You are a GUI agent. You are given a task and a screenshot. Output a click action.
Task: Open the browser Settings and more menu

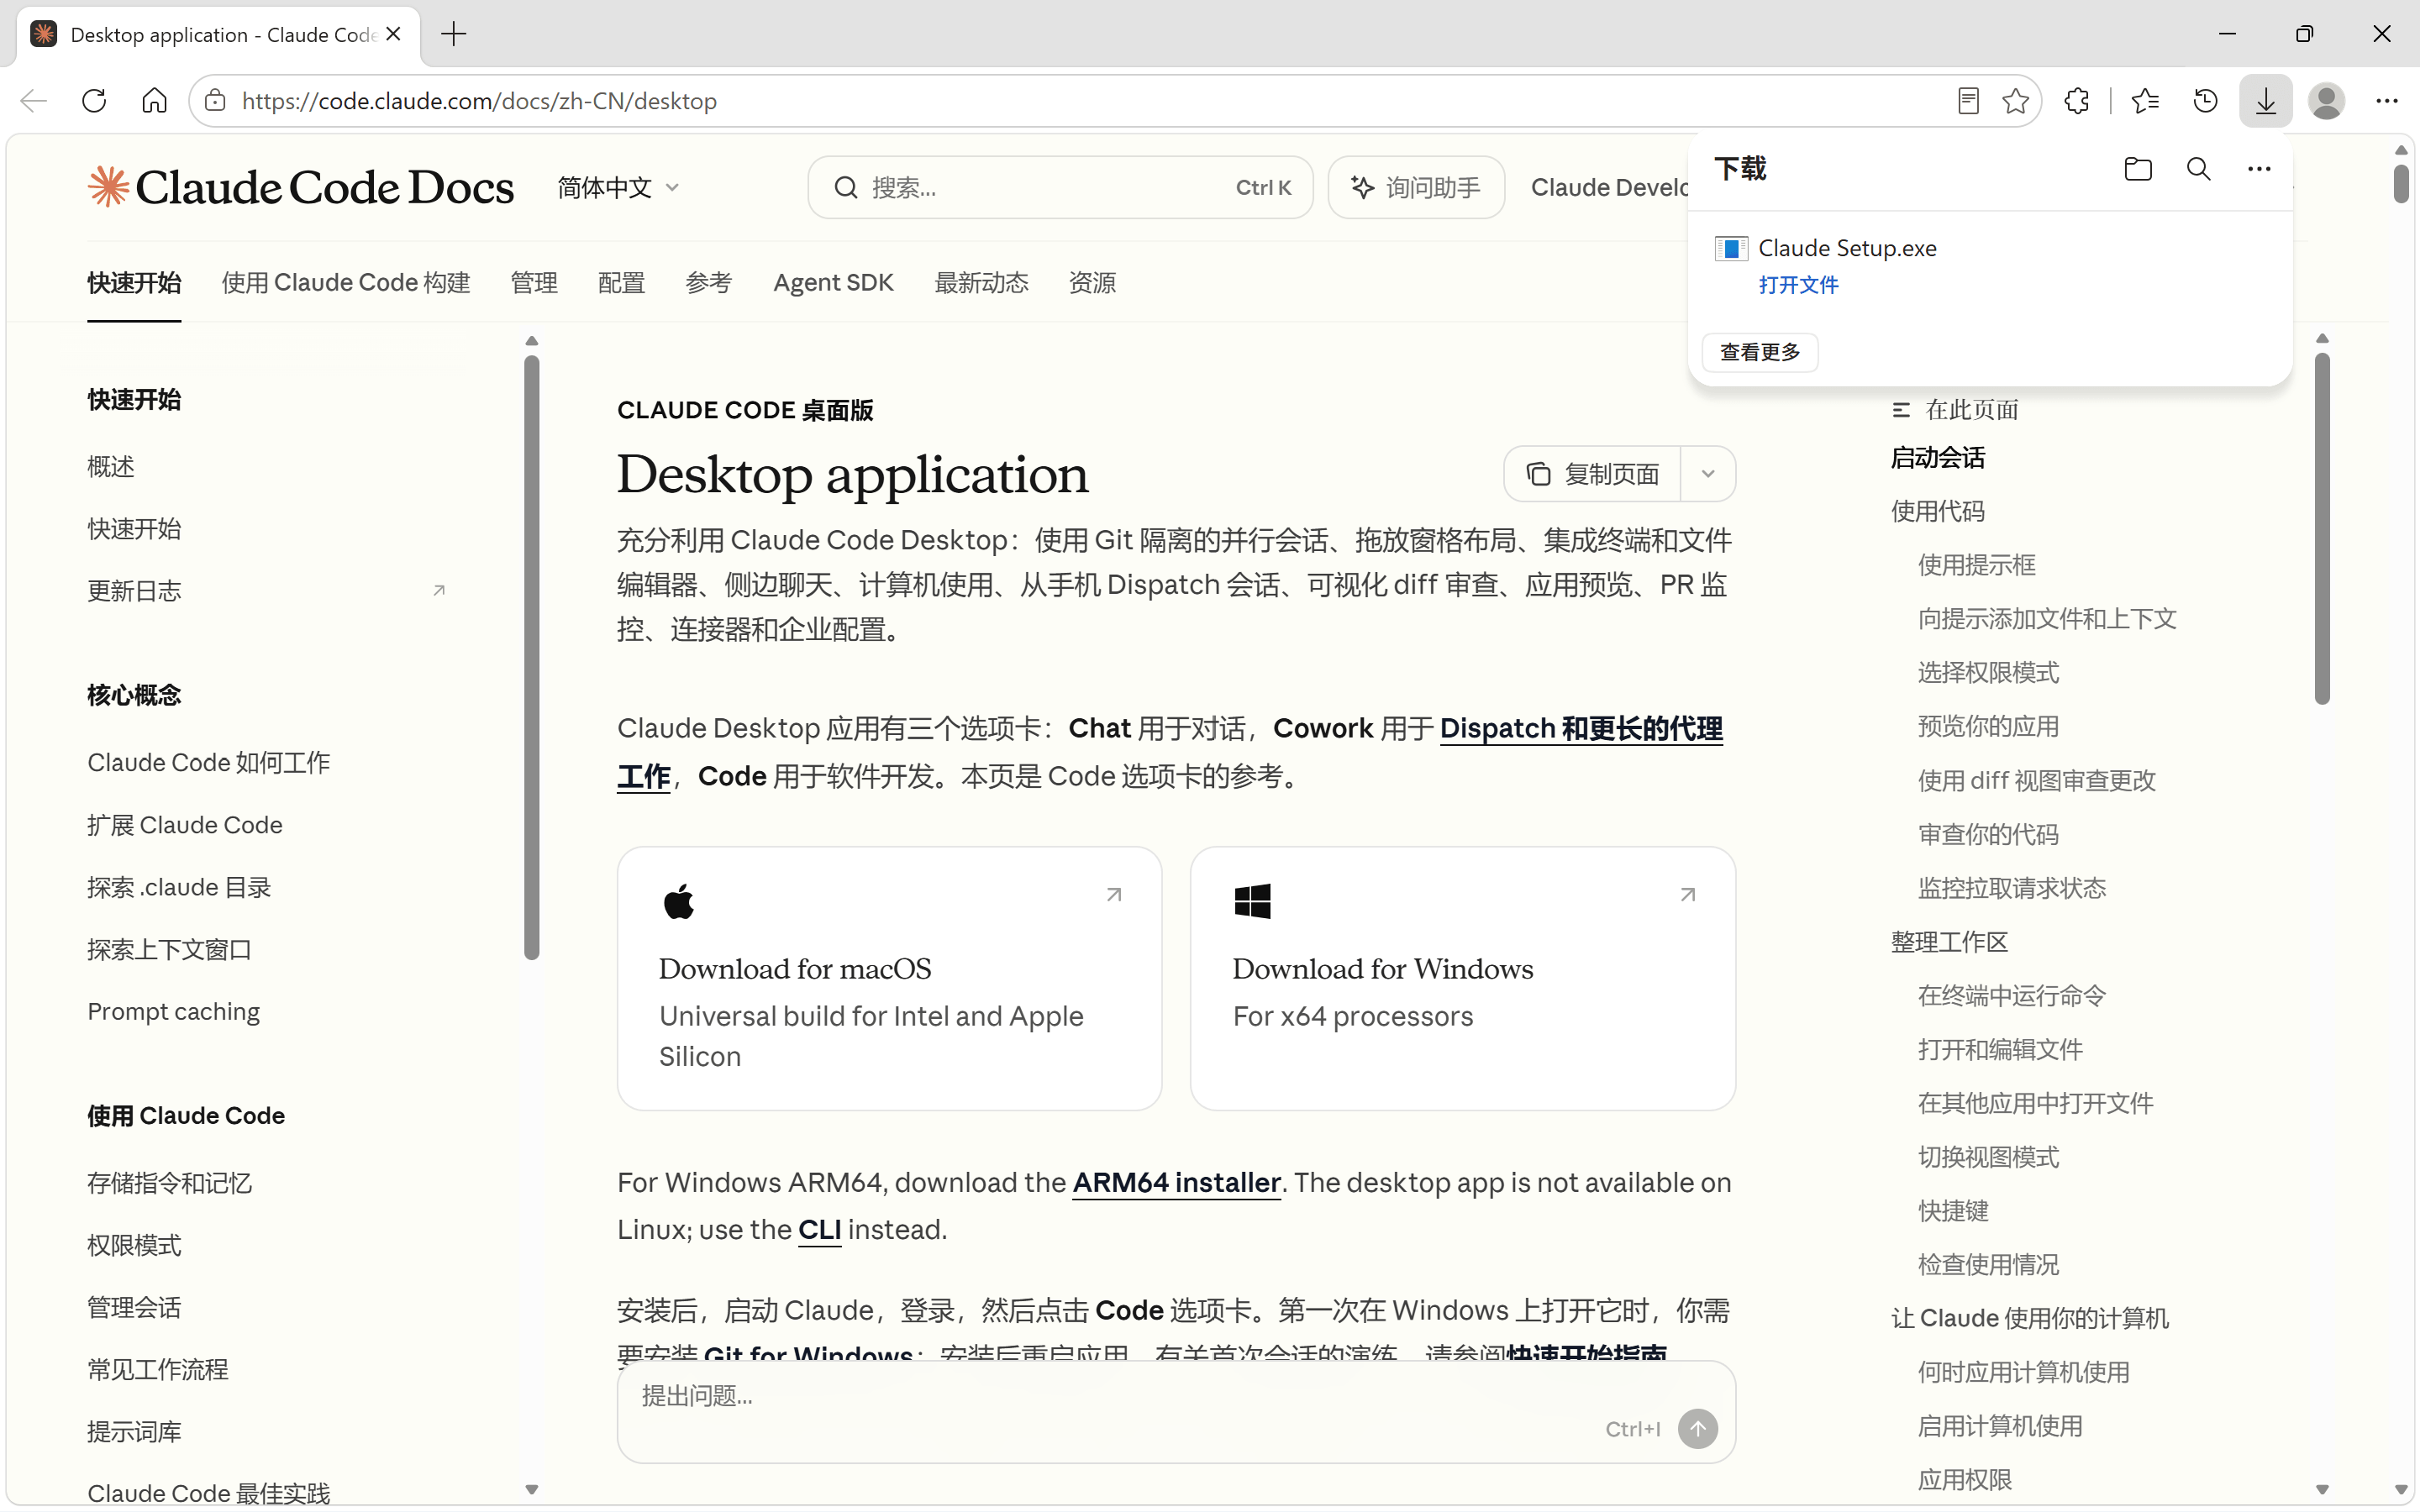click(2387, 101)
